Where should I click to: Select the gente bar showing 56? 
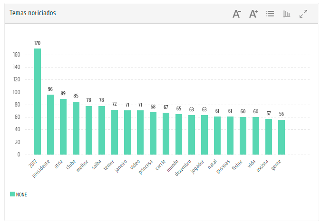[x=282, y=137]
